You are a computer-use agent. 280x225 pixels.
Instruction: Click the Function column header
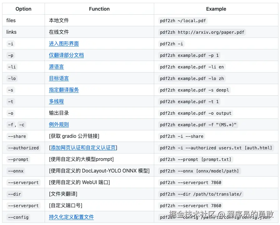coord(99,9)
